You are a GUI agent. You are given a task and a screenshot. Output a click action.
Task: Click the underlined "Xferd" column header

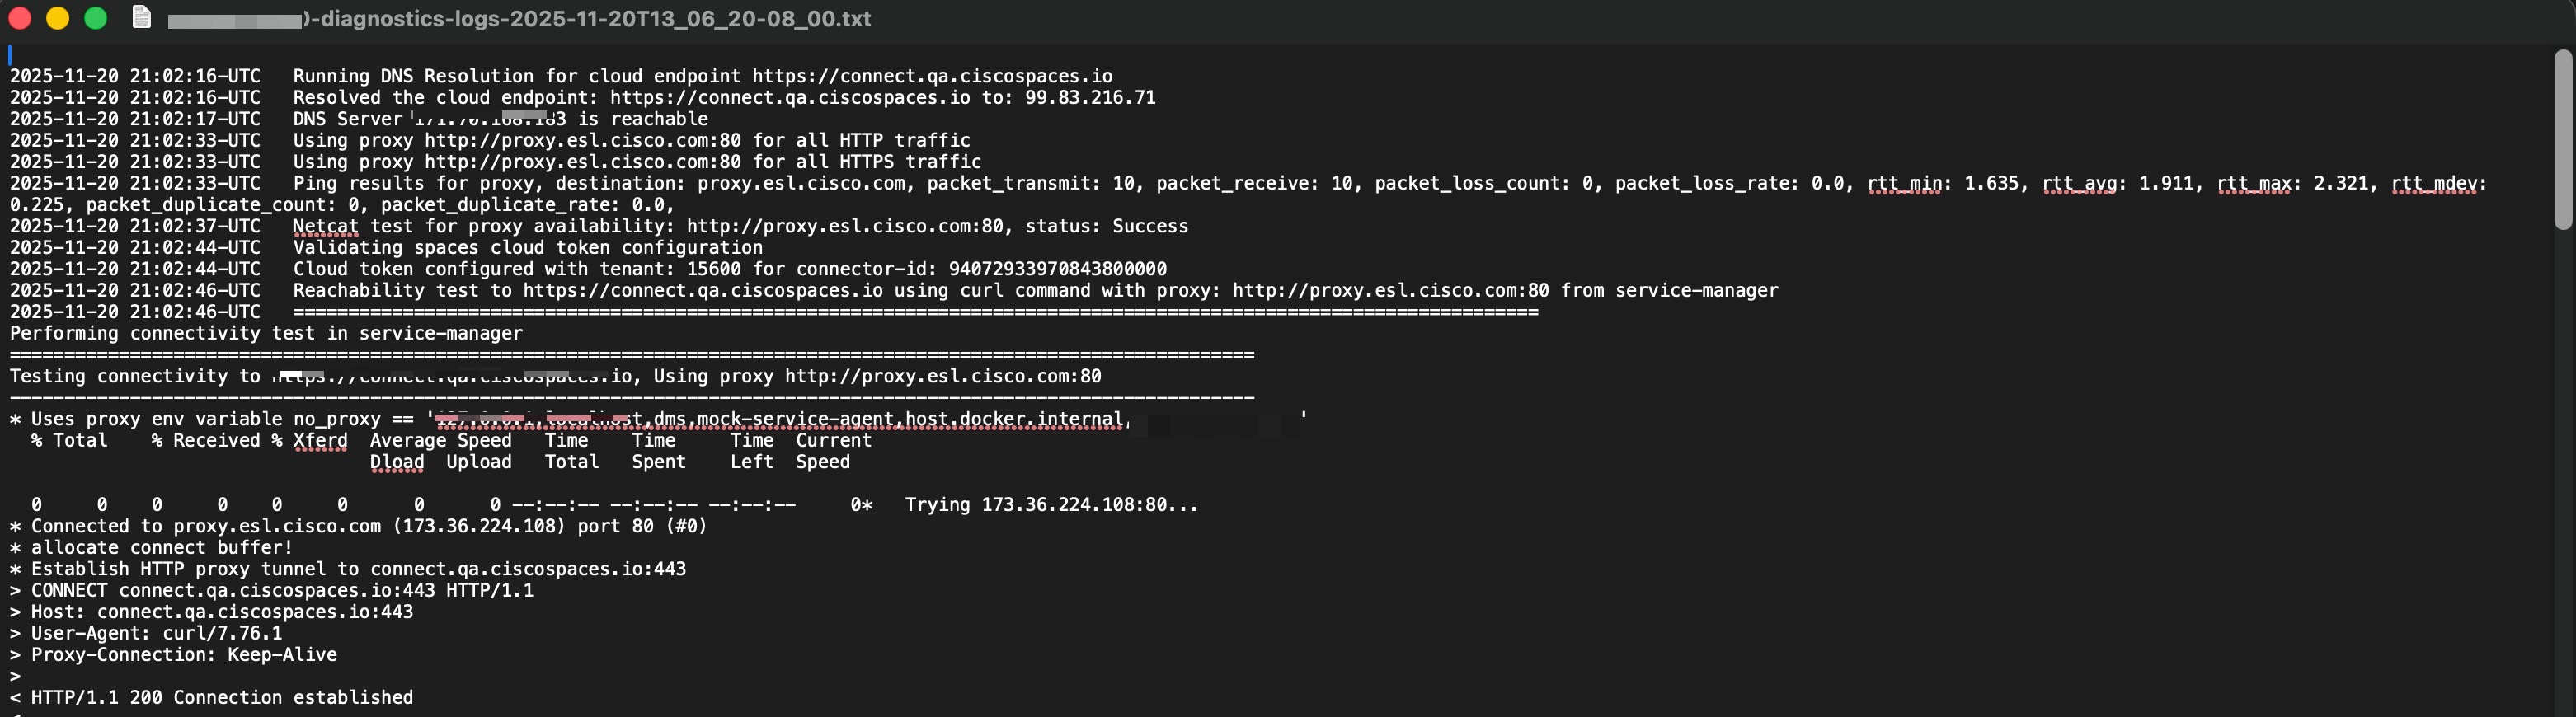tap(320, 441)
